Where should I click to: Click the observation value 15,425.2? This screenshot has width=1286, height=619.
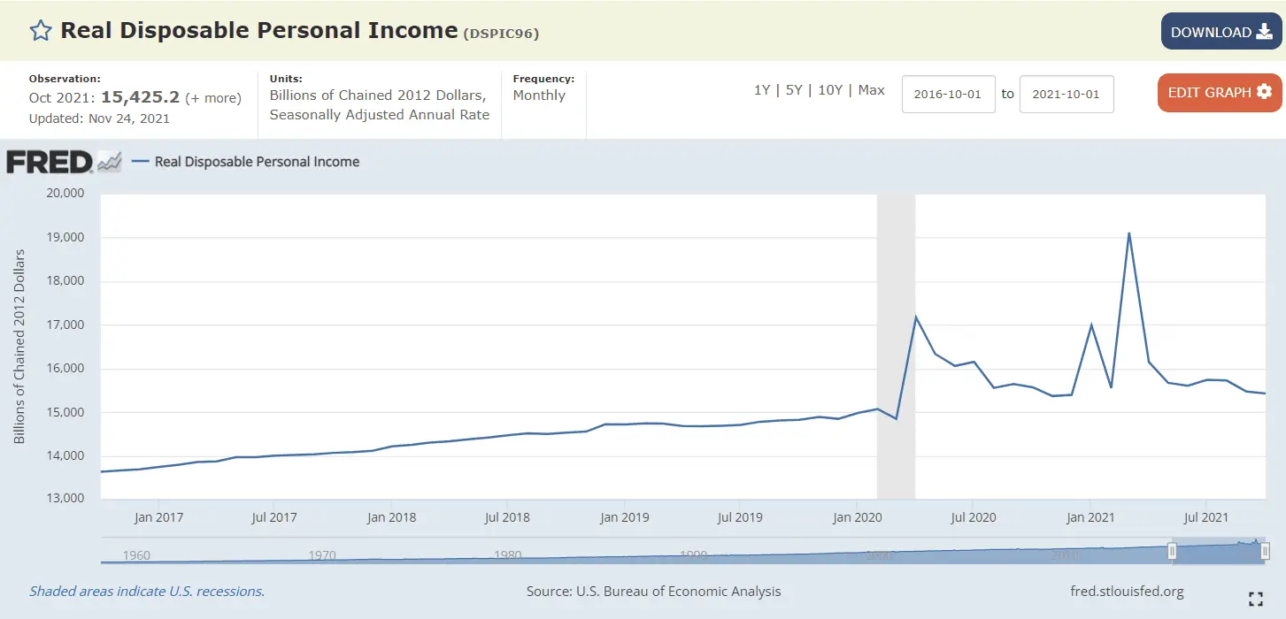point(141,97)
